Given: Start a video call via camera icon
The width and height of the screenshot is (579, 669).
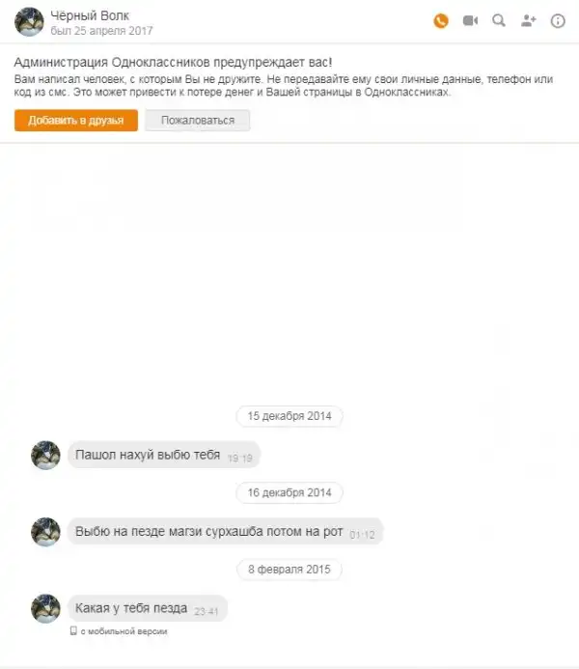Looking at the screenshot, I should coord(470,20).
